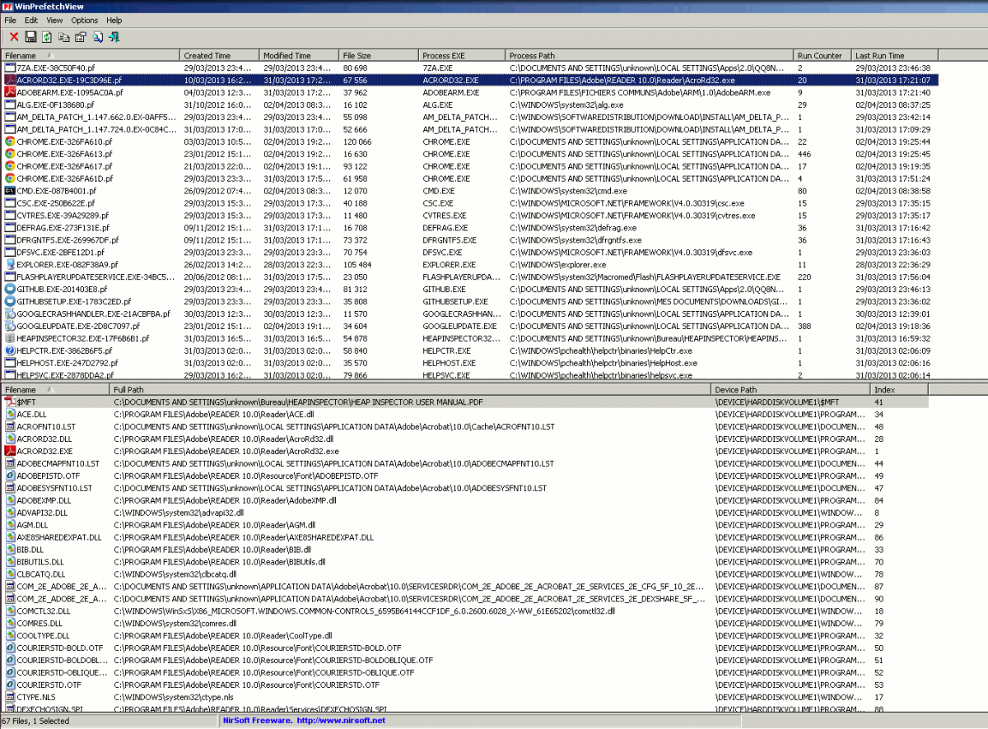Open the Options menu
The height and width of the screenshot is (729, 988).
(84, 20)
